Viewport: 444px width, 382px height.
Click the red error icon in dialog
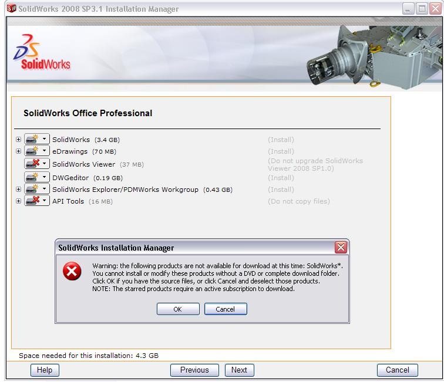(72, 271)
